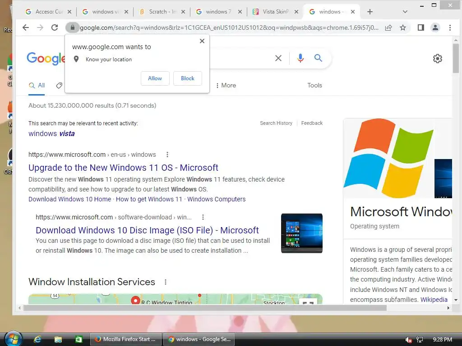Switch to the windows 7 tab
Image resolution: width=462 pixels, height=346 pixels.
click(218, 12)
